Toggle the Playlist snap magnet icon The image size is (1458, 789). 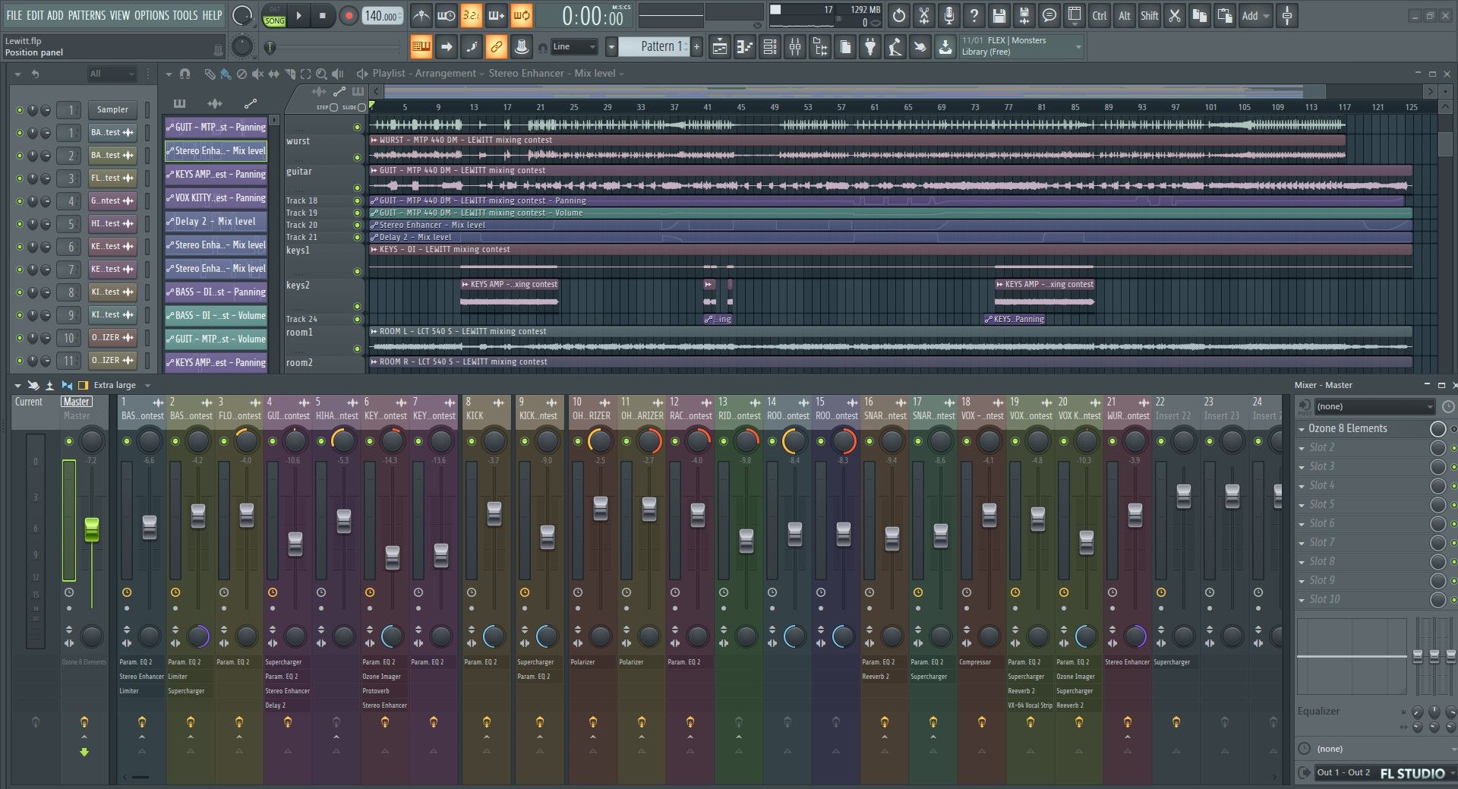click(185, 74)
